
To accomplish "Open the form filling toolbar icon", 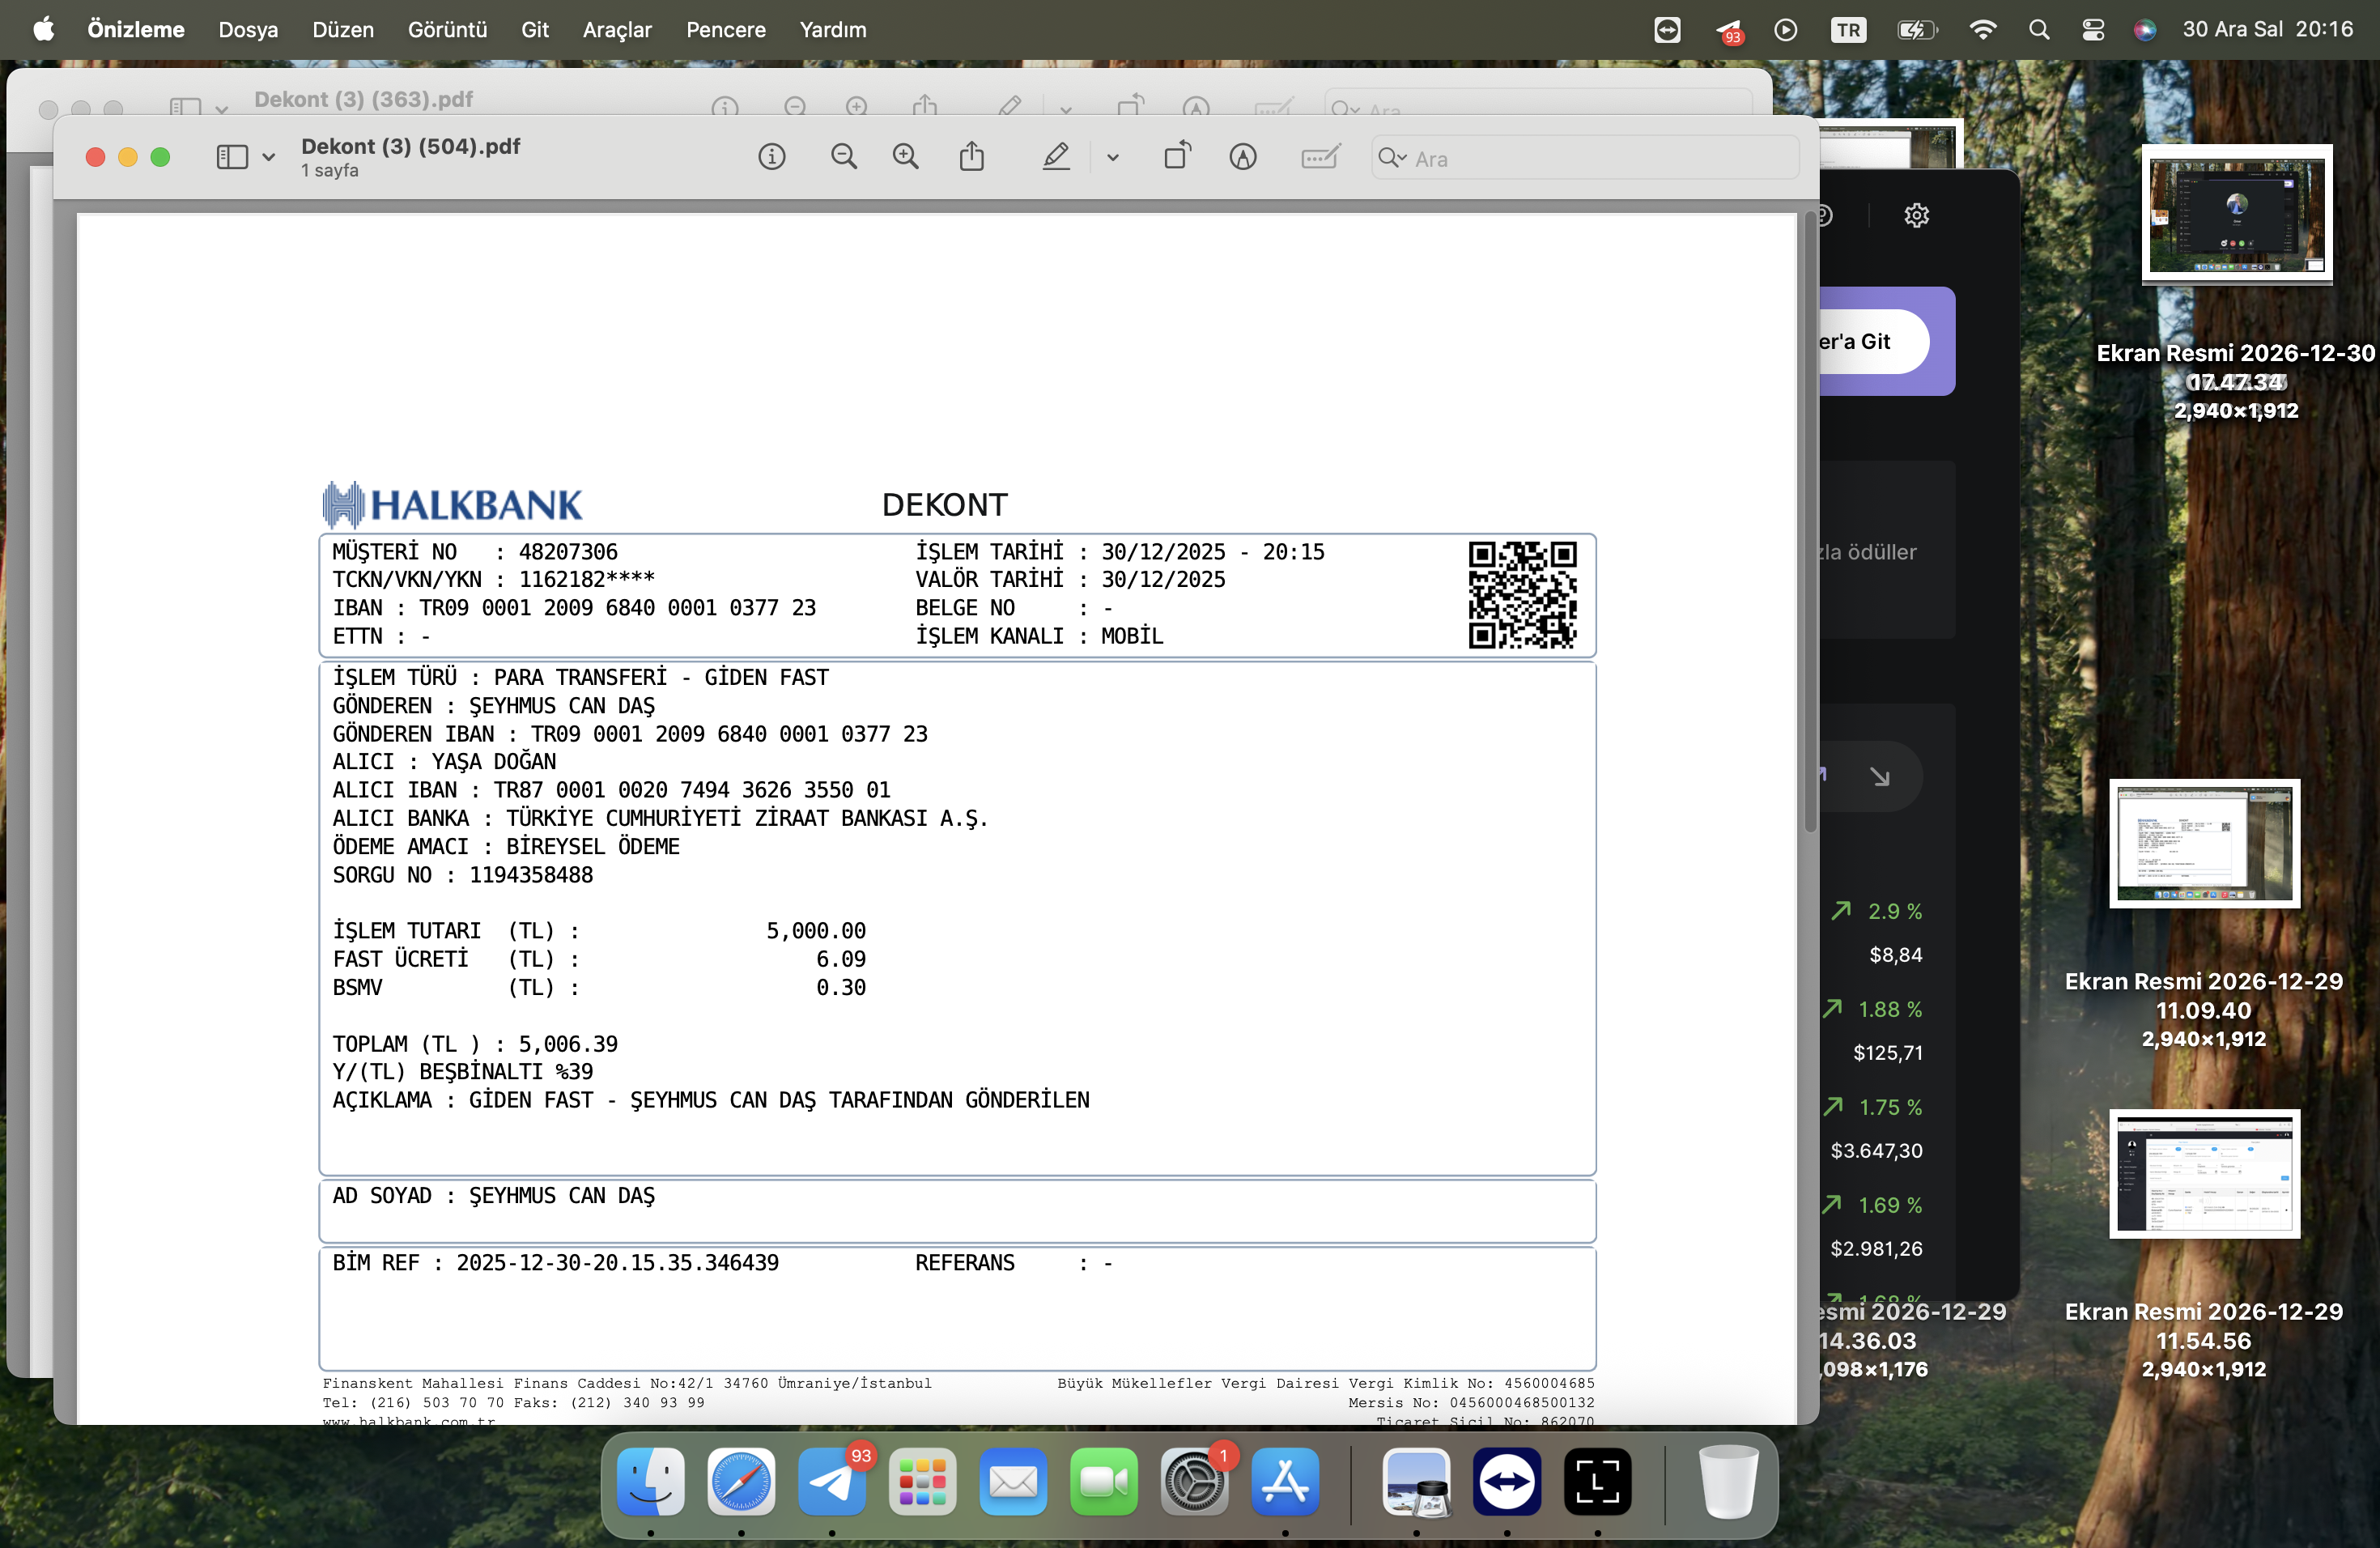I will coord(1320,157).
